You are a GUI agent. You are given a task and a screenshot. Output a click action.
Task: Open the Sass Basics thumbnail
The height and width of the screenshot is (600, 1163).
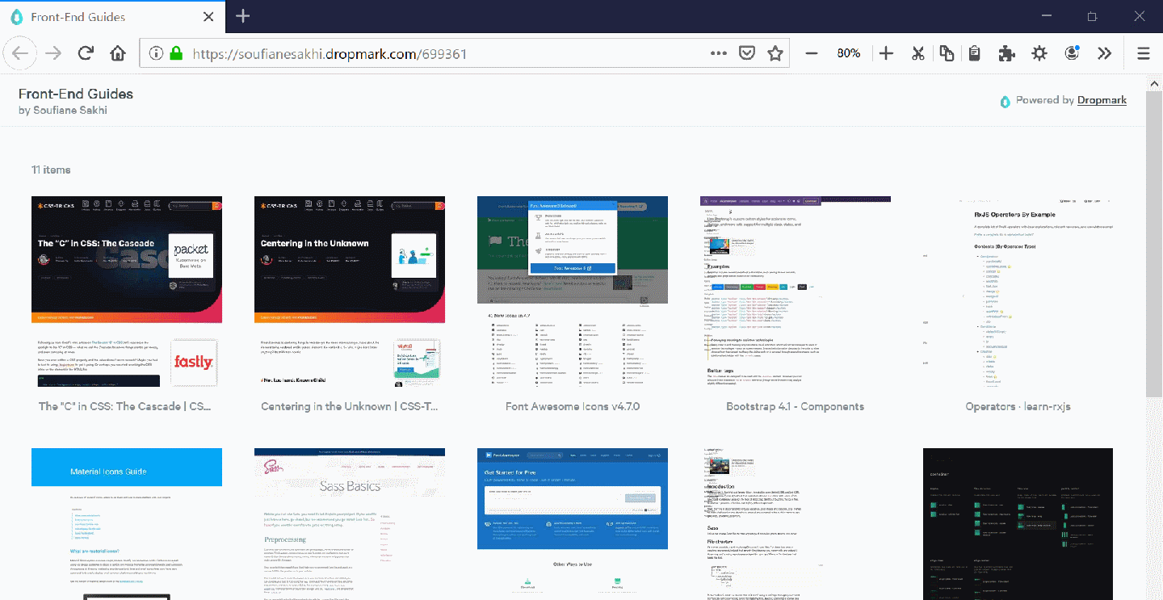350,524
